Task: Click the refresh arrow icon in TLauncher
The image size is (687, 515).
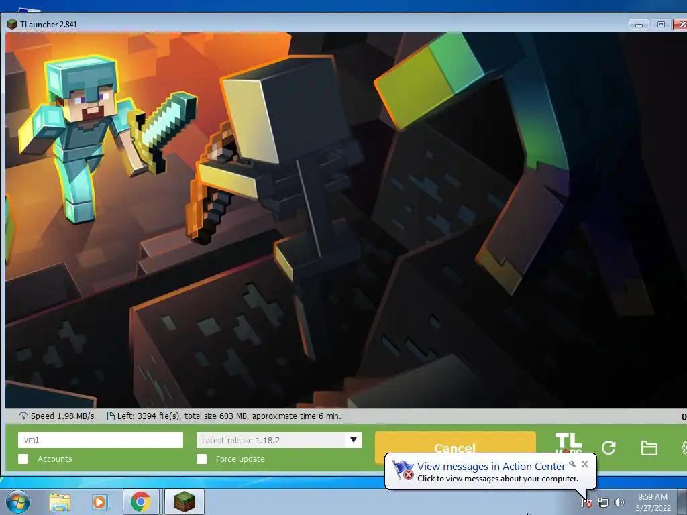Action: click(x=609, y=447)
